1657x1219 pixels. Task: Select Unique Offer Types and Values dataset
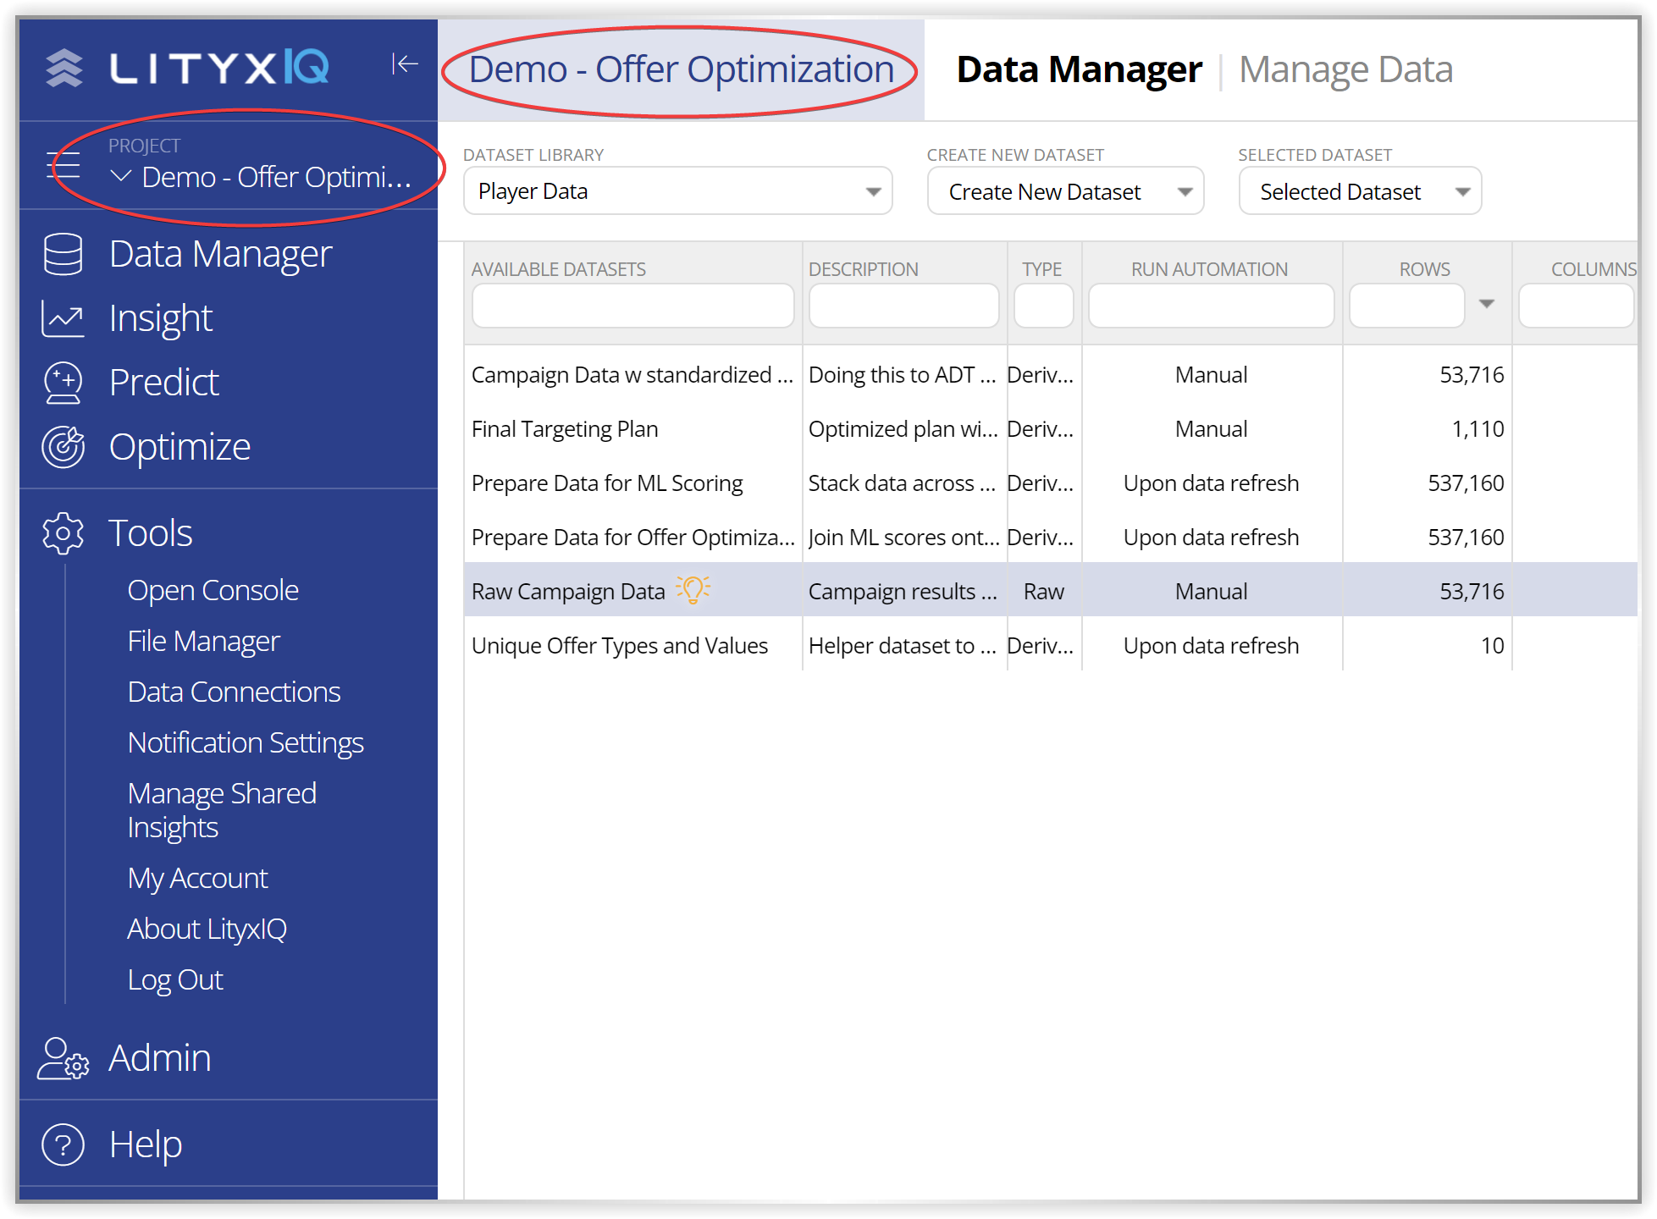pos(1050,645)
